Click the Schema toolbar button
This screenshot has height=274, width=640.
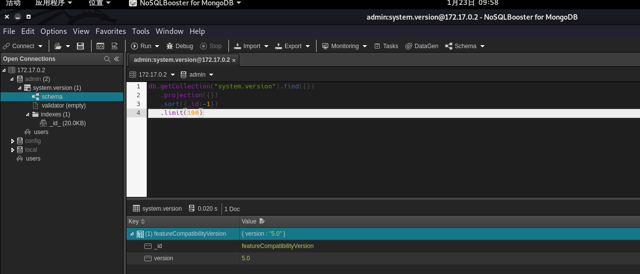pyautogui.click(x=461, y=46)
